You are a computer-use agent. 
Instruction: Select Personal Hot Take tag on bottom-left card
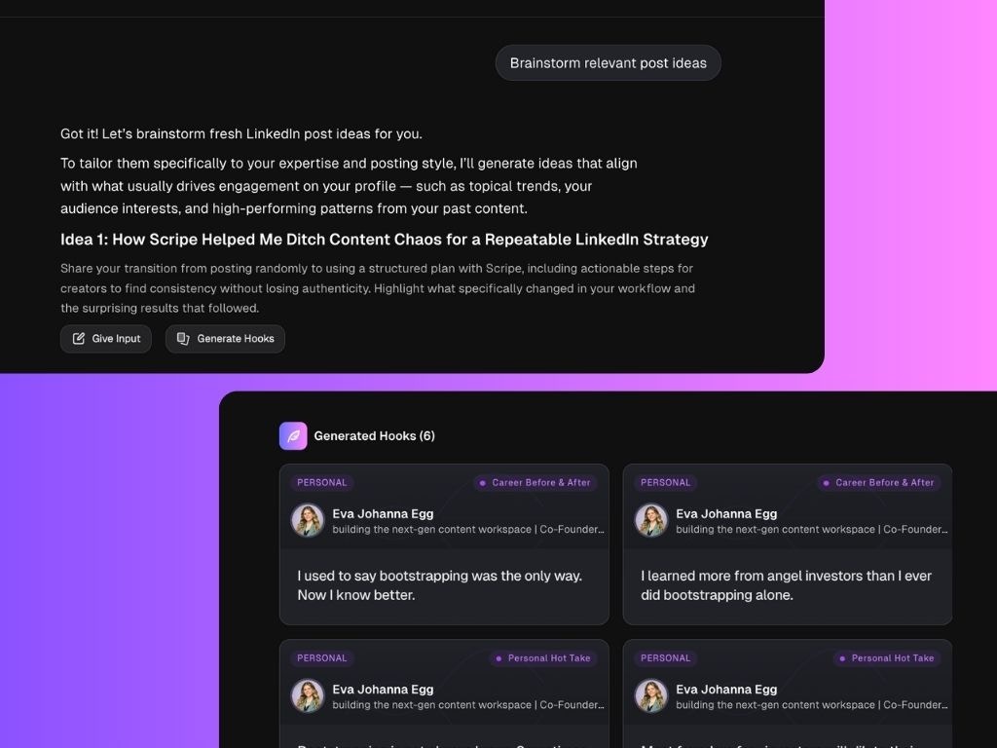pos(543,658)
